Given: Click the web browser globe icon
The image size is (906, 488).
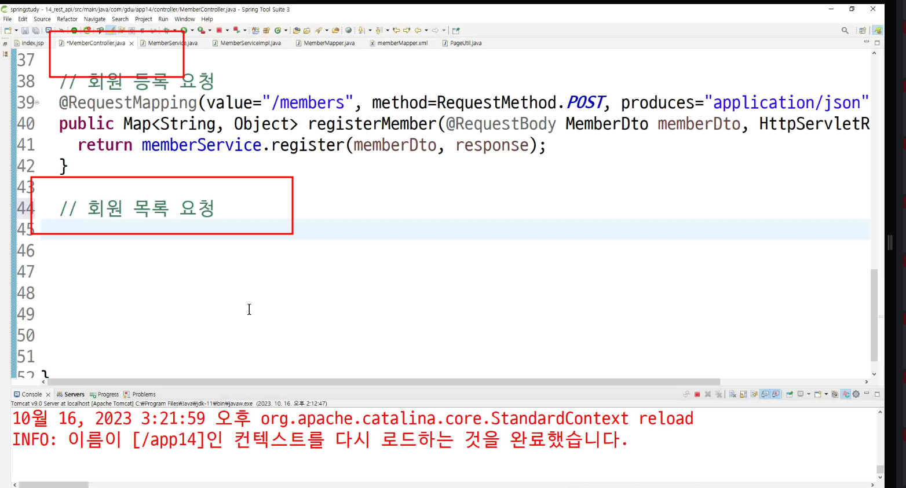Looking at the screenshot, I should pyautogui.click(x=348, y=30).
